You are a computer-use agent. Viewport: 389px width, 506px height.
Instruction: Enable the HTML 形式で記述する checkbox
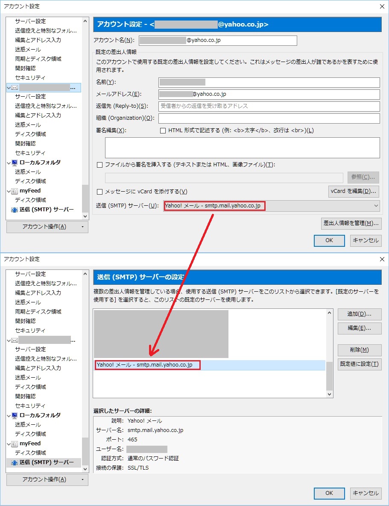163,130
